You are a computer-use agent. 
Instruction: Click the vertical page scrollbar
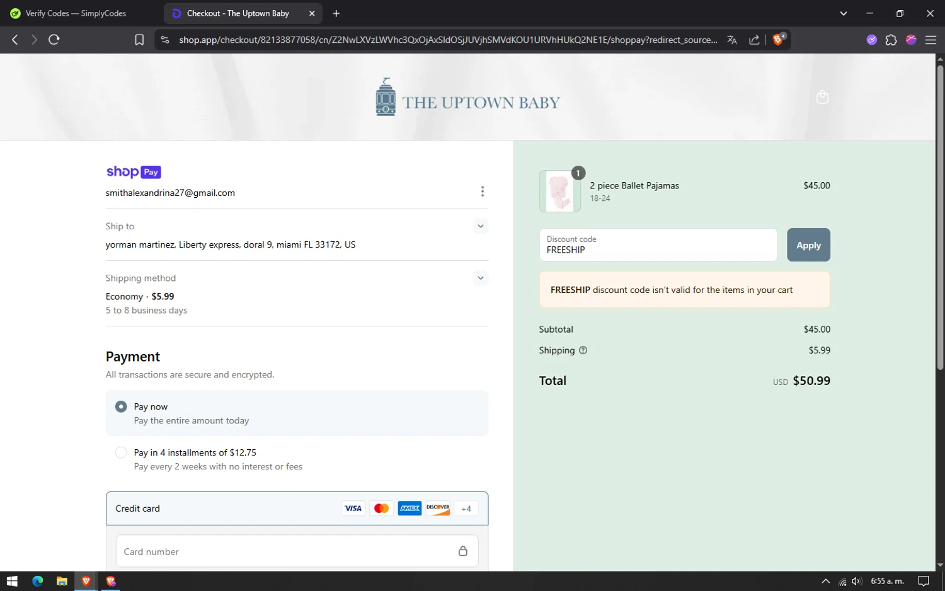coord(940,217)
